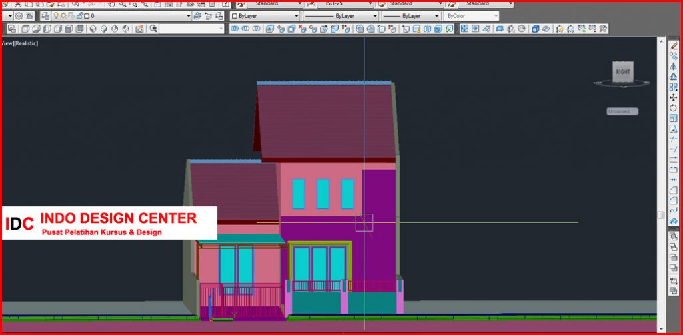The width and height of the screenshot is (683, 335).
Task: Click the wrench tools icon at toolbar end
Action: coord(603,29)
